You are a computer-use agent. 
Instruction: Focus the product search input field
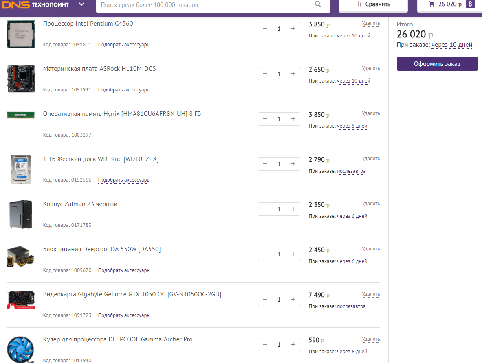tap(201, 5)
